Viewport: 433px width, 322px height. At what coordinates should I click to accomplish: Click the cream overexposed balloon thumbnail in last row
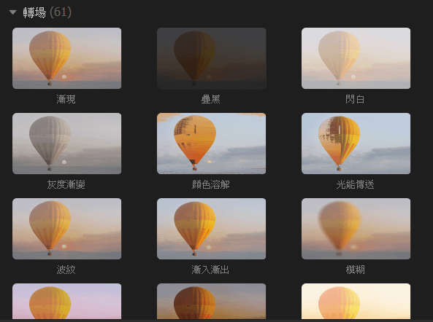356,302
